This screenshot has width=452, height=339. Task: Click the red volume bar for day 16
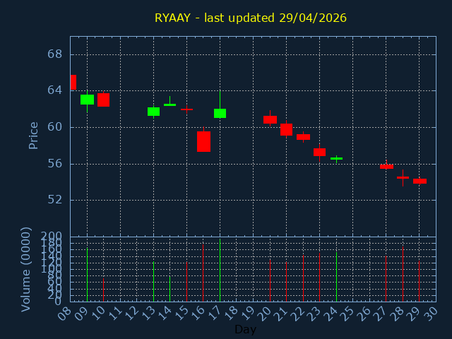(x=203, y=273)
